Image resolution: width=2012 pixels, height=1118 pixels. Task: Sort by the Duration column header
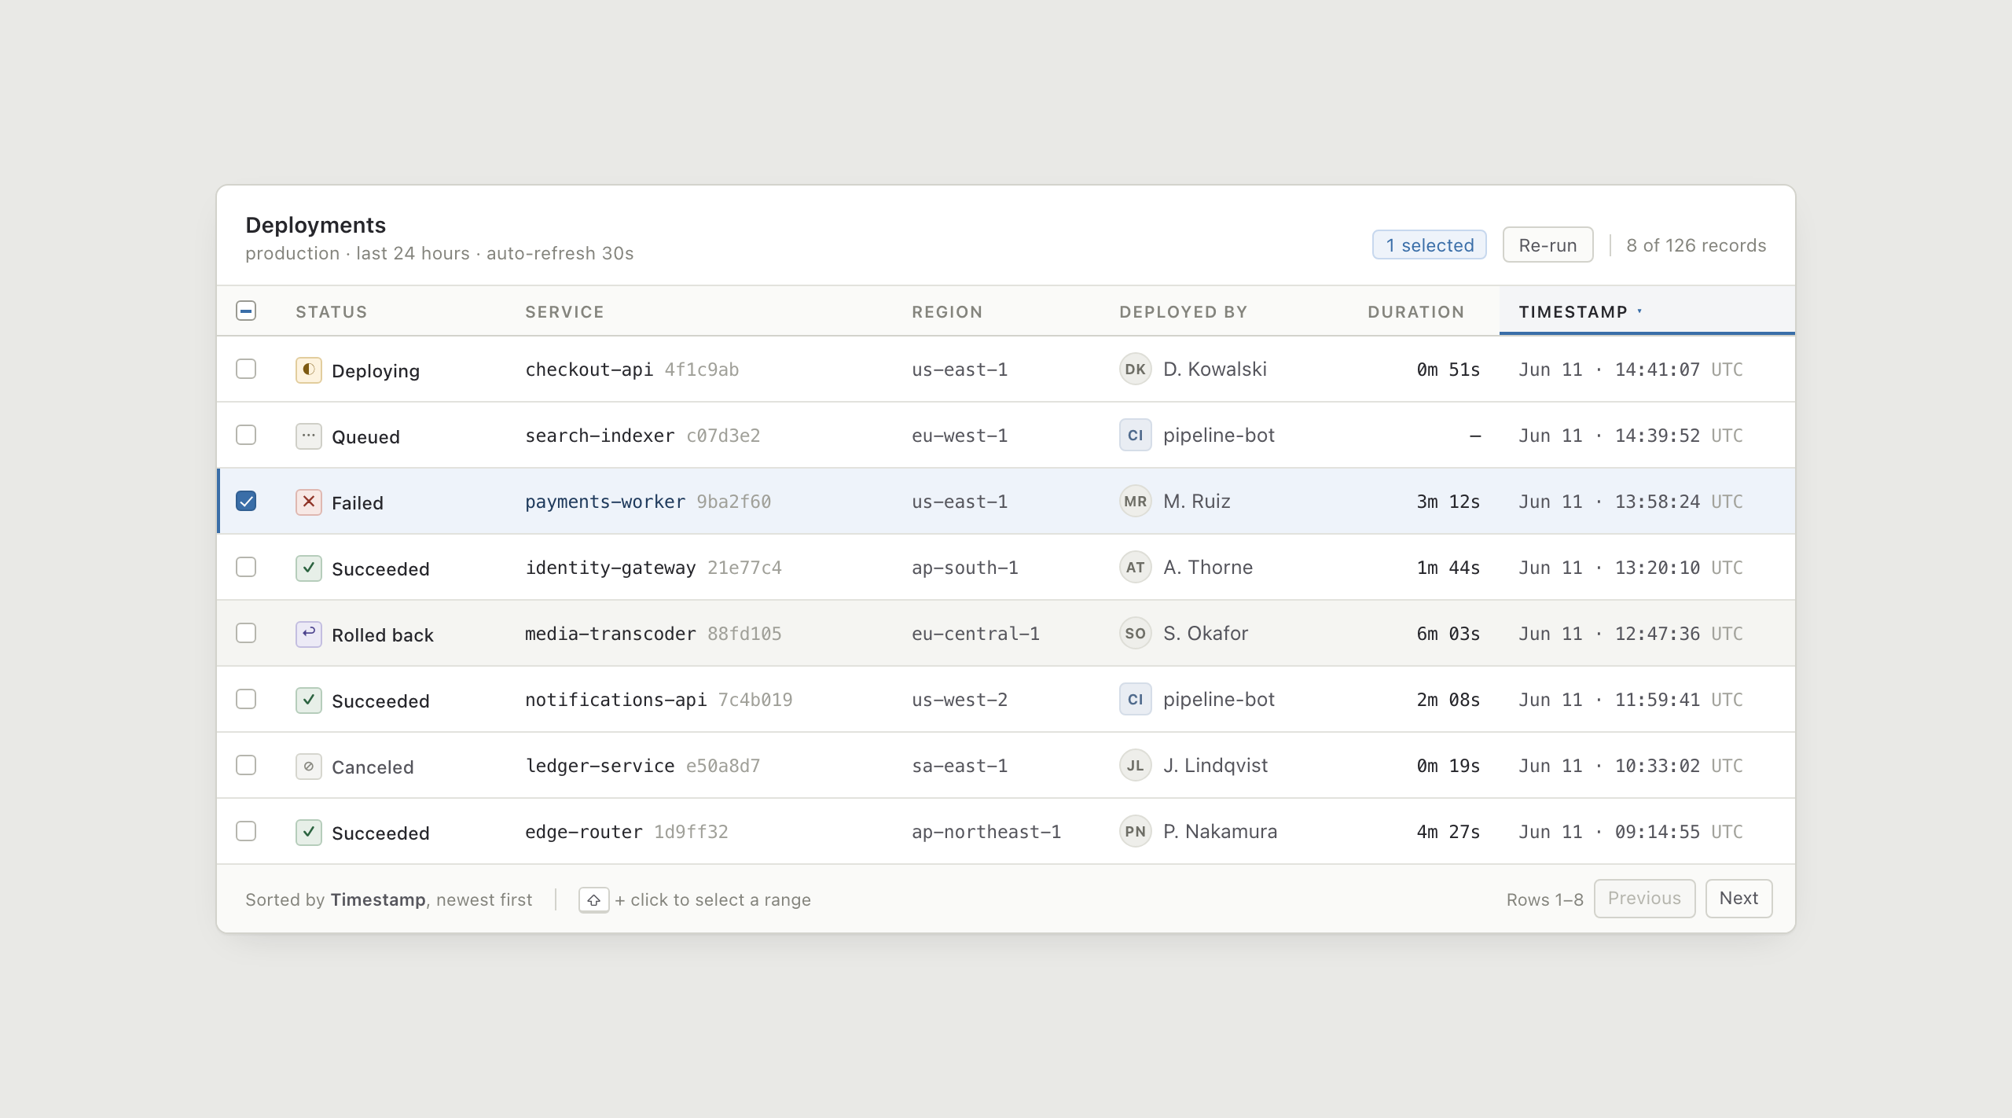tap(1415, 312)
